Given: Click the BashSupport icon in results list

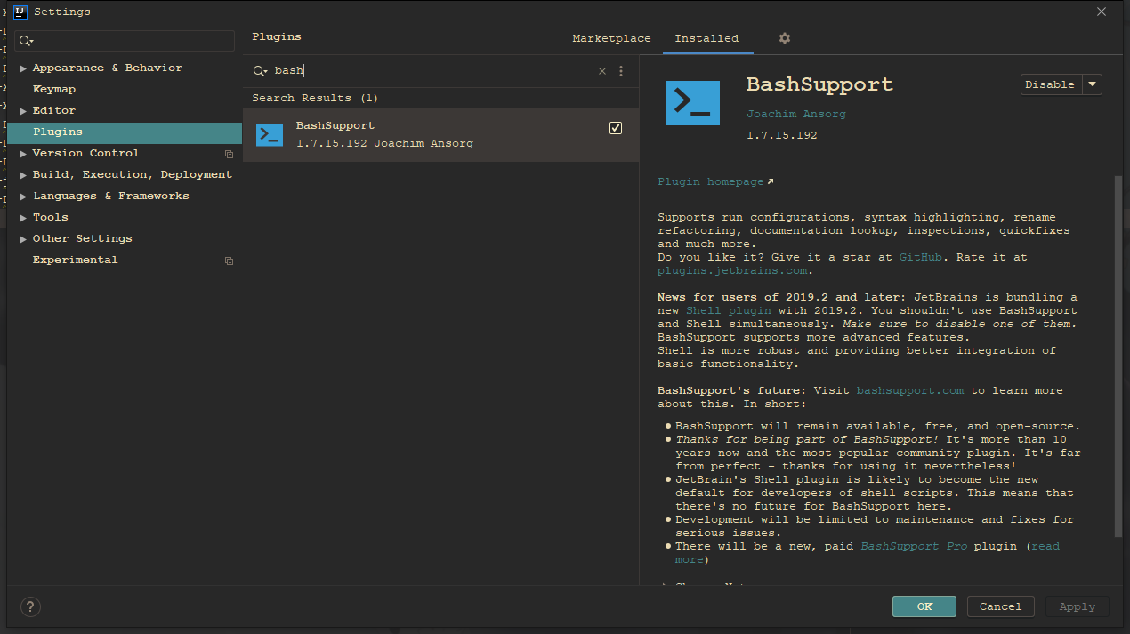Looking at the screenshot, I should pos(269,134).
